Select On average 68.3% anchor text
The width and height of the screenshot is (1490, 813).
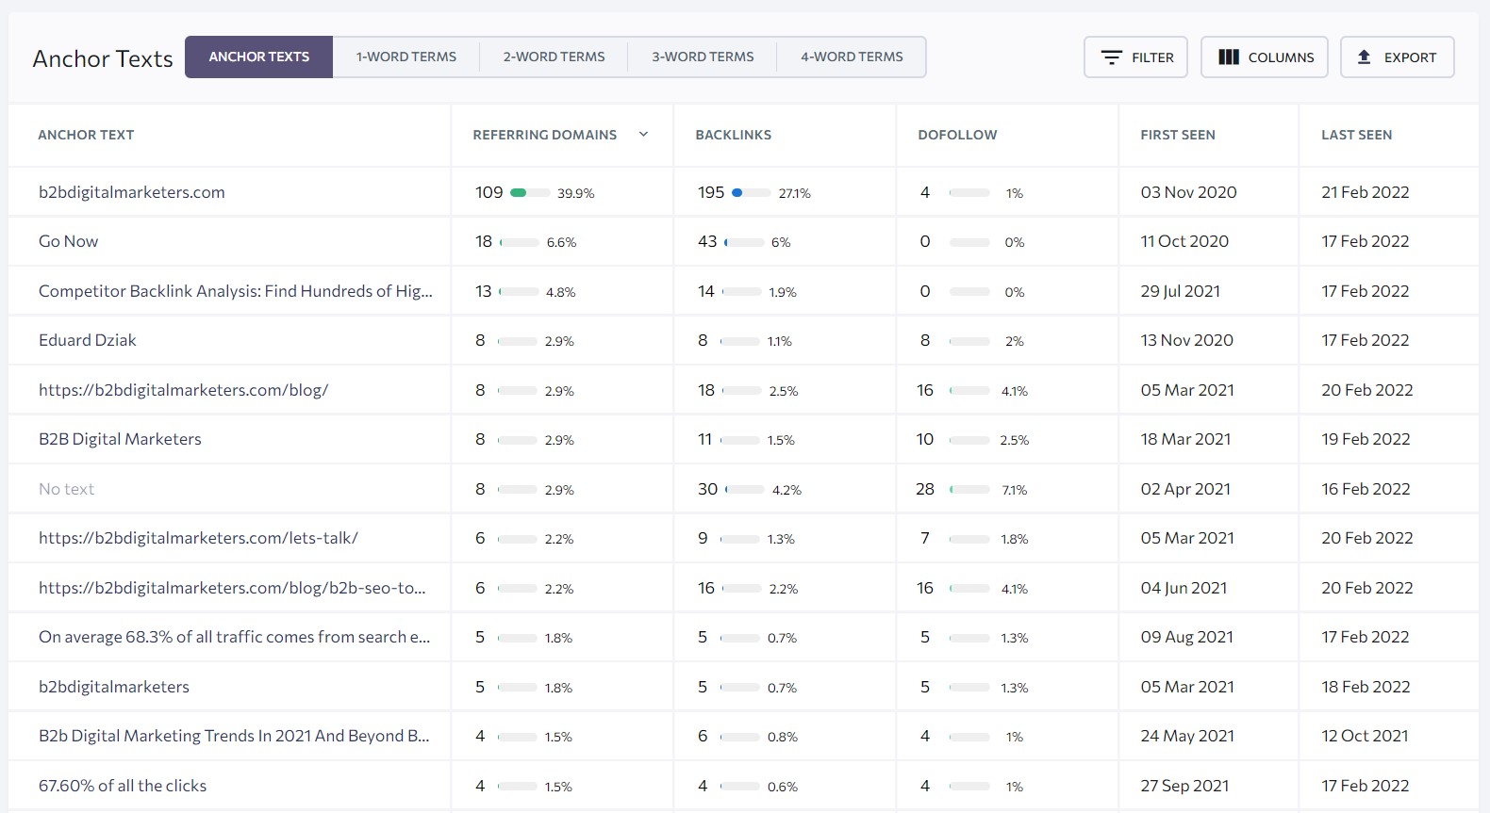point(234,637)
